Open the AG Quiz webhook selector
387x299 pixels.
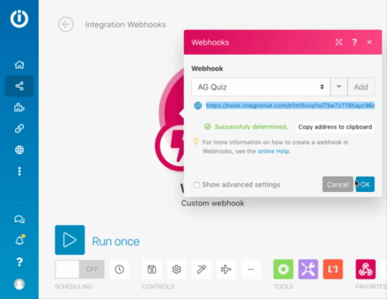click(x=261, y=87)
